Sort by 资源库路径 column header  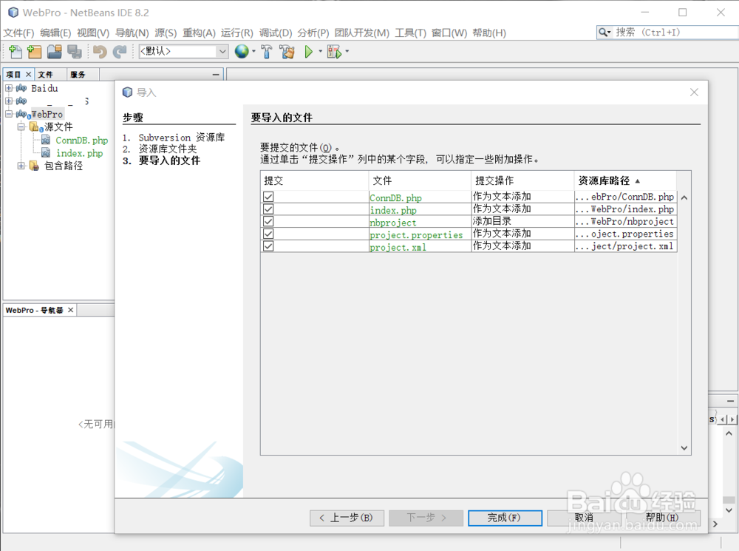coord(625,180)
